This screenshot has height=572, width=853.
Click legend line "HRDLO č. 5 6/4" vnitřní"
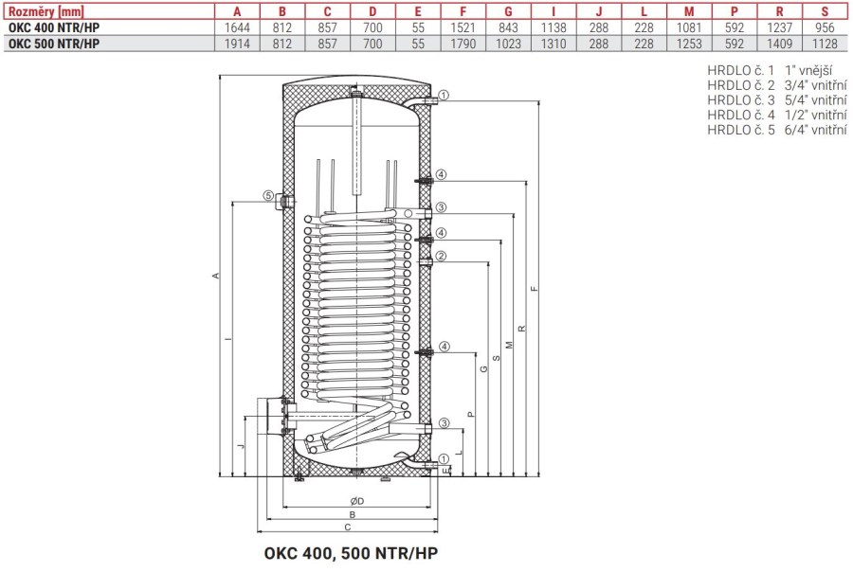[x=777, y=130]
